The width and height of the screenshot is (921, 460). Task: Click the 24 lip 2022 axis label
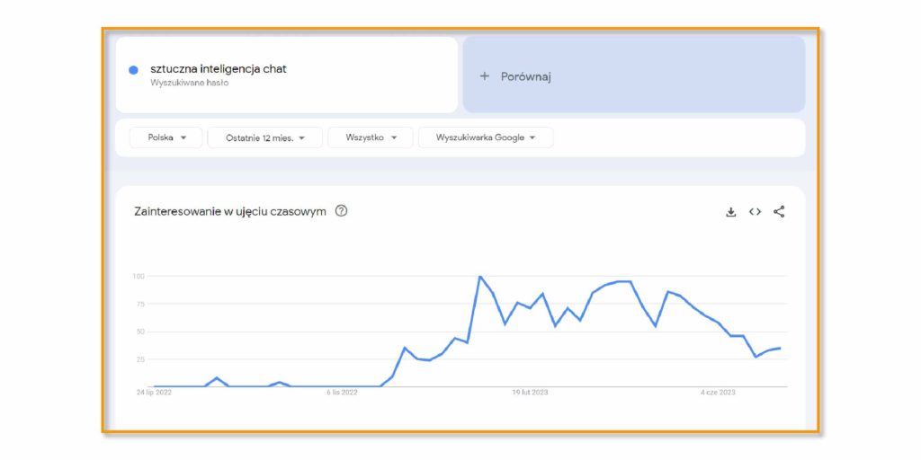(154, 393)
